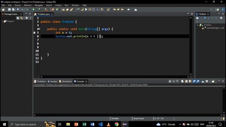Click the Open Perspective icon
The width and height of the screenshot is (226, 127).
(x=218, y=10)
